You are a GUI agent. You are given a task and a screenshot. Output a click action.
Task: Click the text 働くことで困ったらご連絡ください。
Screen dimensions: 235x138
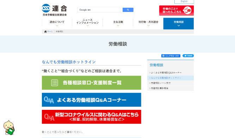(62, 132)
